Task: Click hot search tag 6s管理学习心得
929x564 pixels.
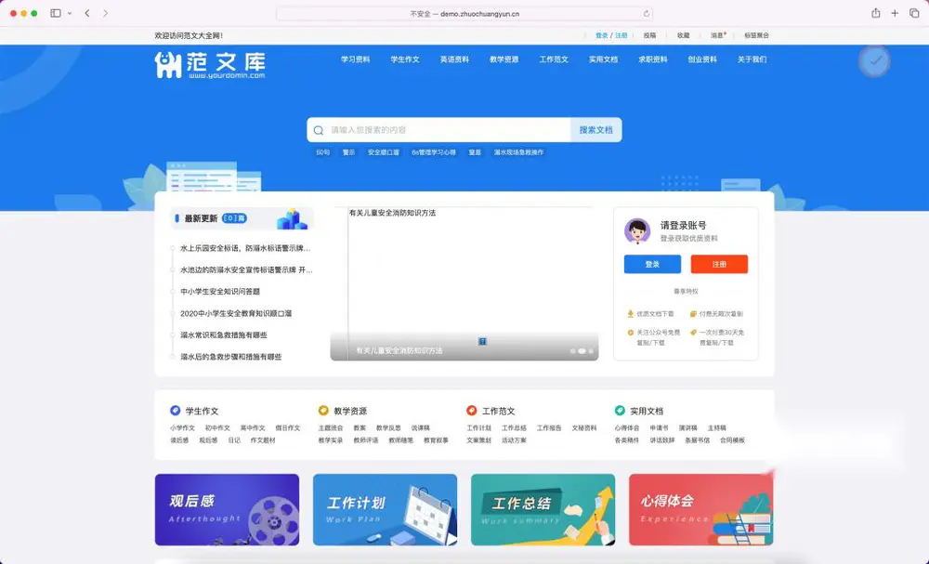Action: pos(434,152)
